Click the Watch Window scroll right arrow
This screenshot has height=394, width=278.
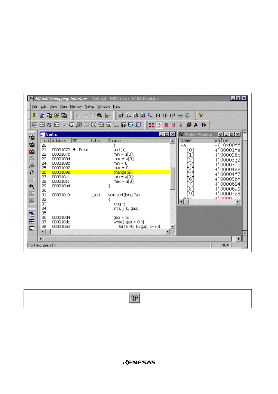click(238, 202)
